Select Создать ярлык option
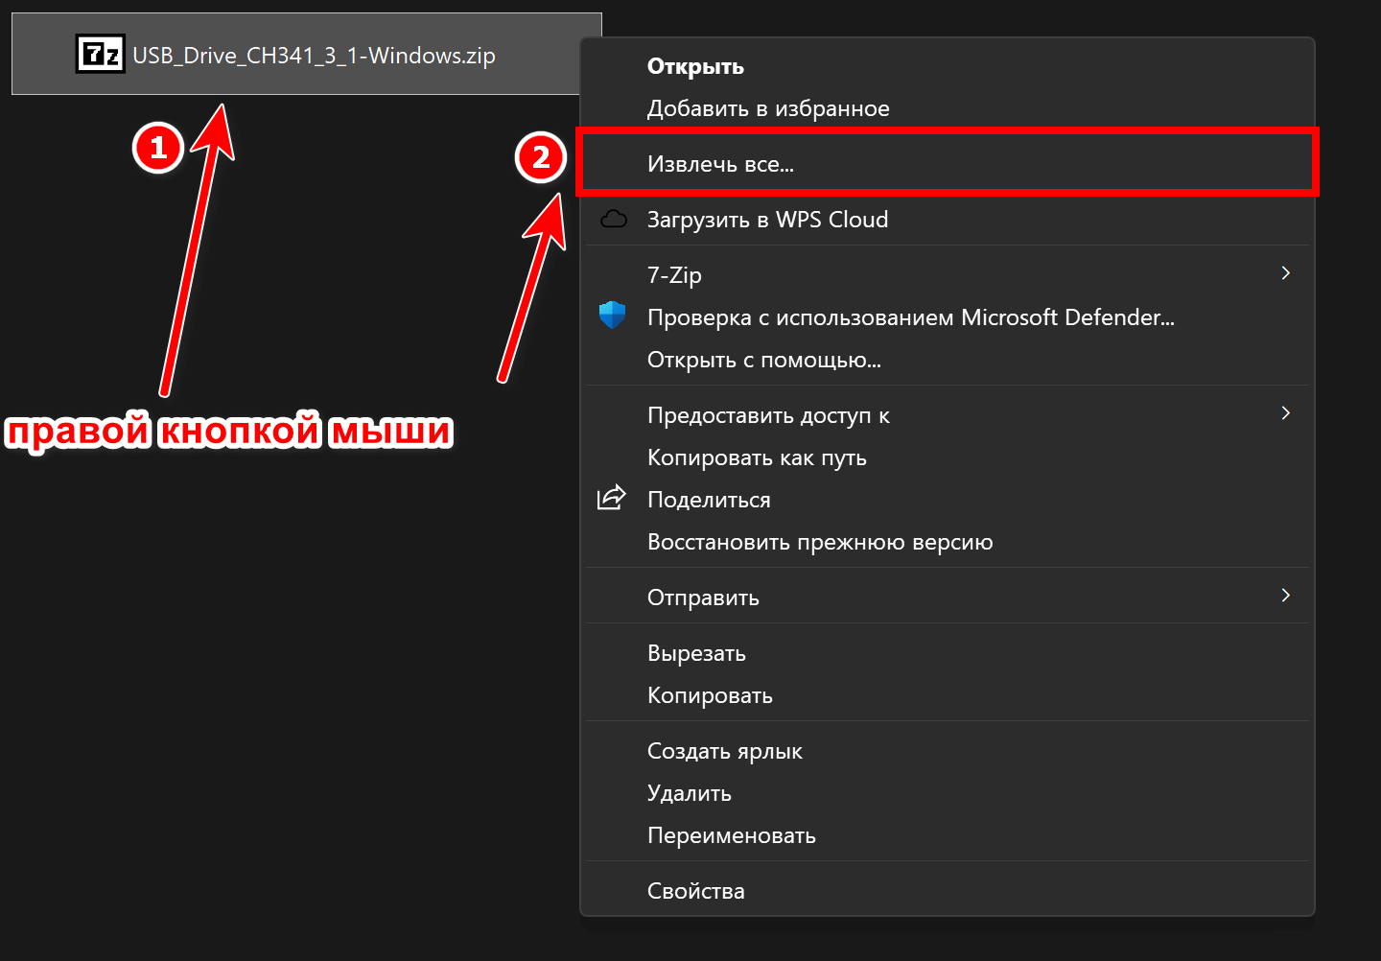The width and height of the screenshot is (1381, 961). (x=724, y=751)
